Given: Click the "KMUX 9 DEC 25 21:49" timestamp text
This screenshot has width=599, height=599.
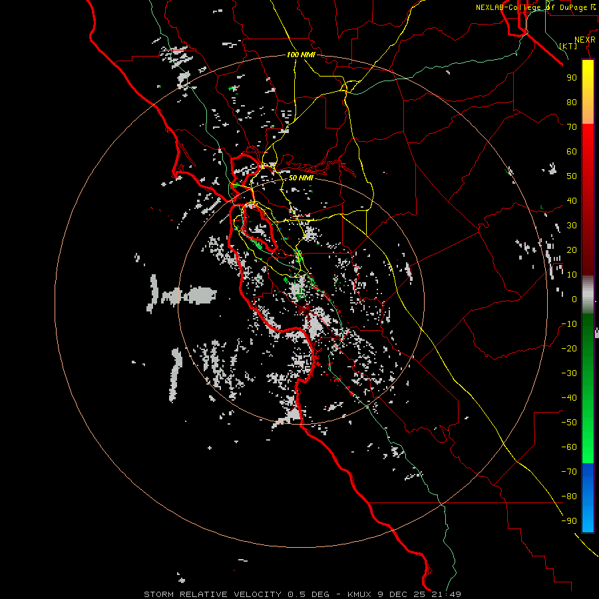Looking at the screenshot, I should click(404, 594).
